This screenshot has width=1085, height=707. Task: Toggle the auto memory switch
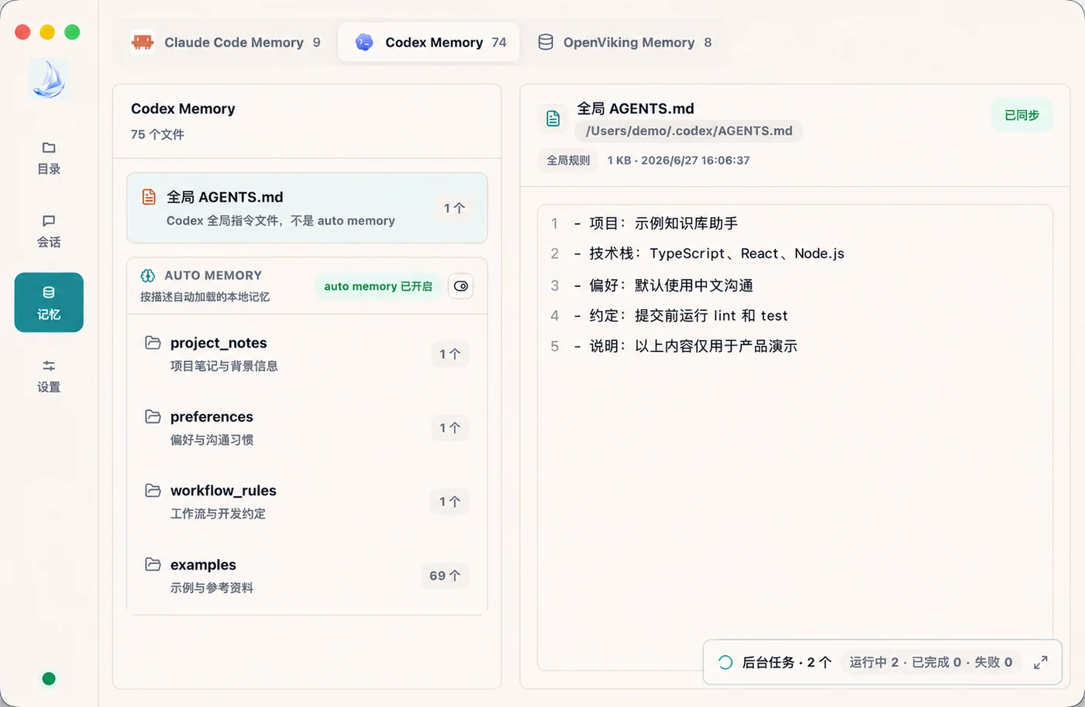point(461,286)
